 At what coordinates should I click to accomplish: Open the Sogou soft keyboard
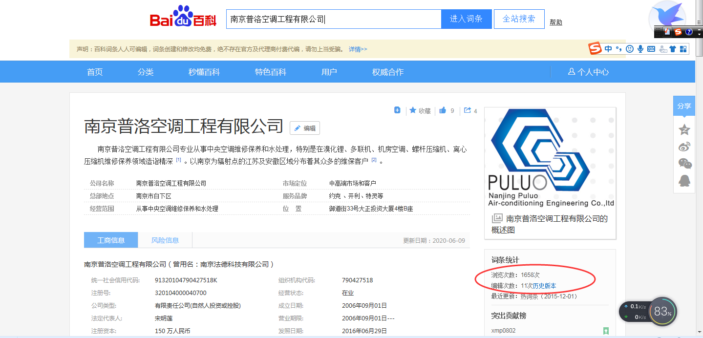click(x=651, y=49)
